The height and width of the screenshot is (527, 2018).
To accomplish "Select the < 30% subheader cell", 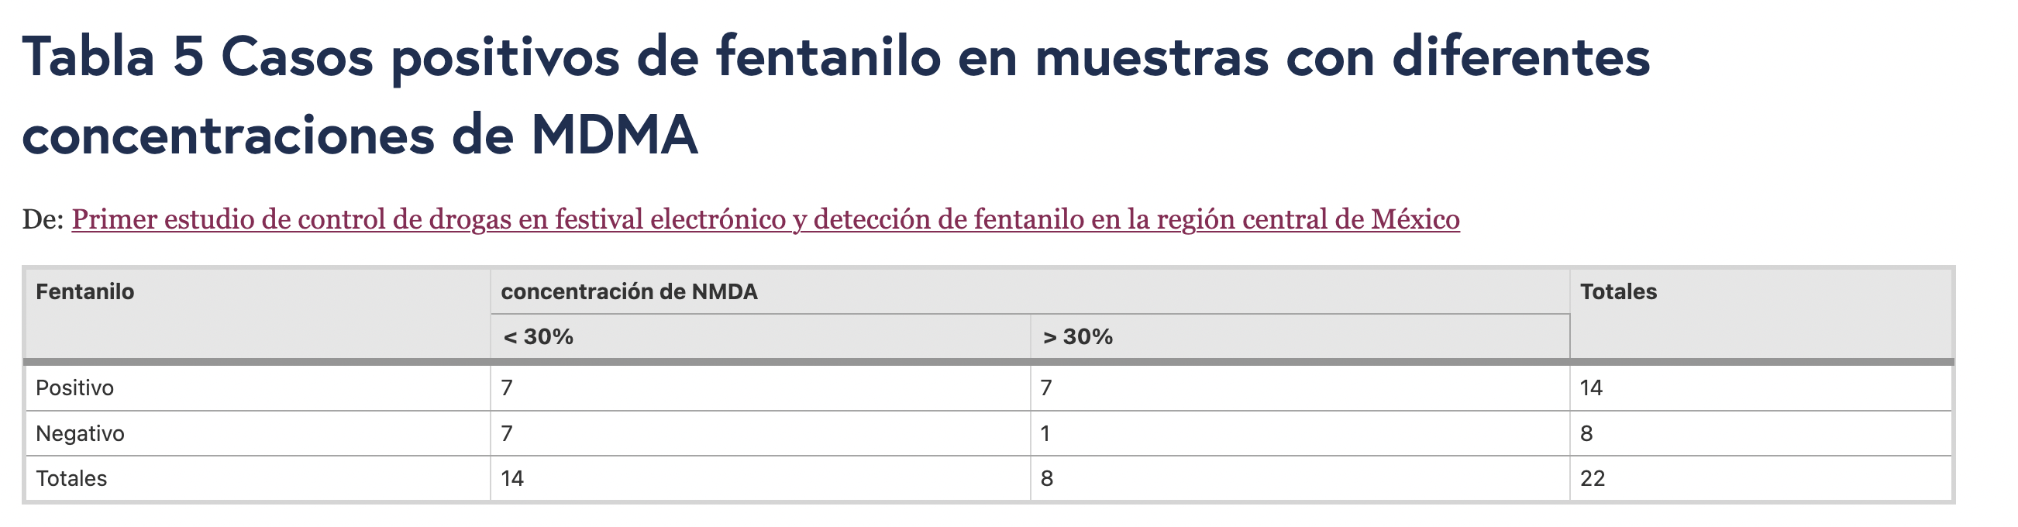I will 538,336.
